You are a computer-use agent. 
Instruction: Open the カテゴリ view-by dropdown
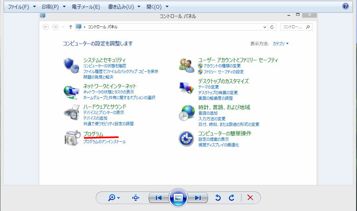pyautogui.click(x=281, y=44)
